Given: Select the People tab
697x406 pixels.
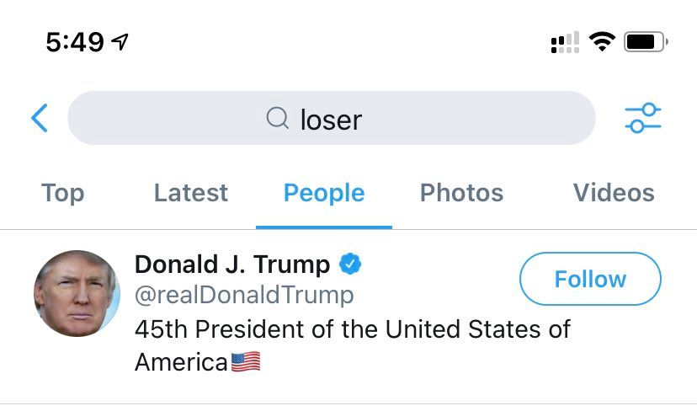Looking at the screenshot, I should 324,193.
